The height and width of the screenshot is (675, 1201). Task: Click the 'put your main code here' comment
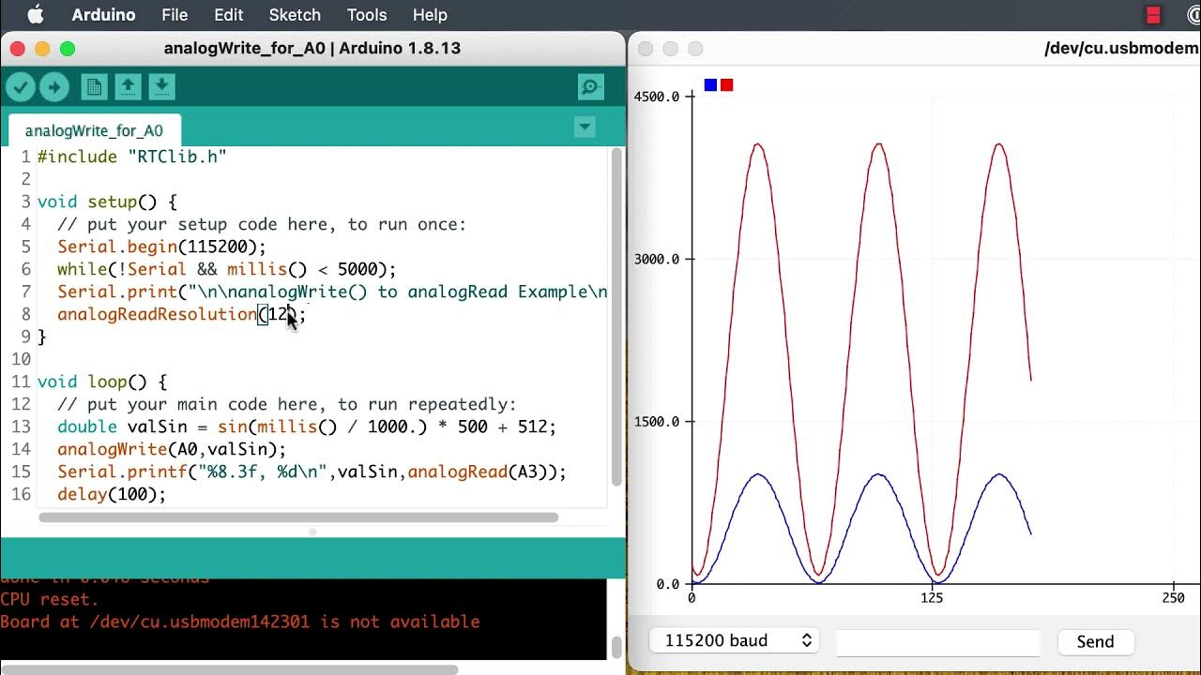287,404
